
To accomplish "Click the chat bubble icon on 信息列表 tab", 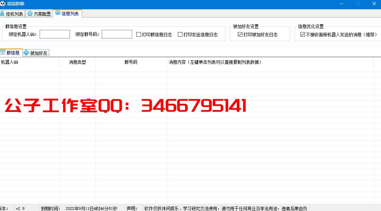I will 58,13.
